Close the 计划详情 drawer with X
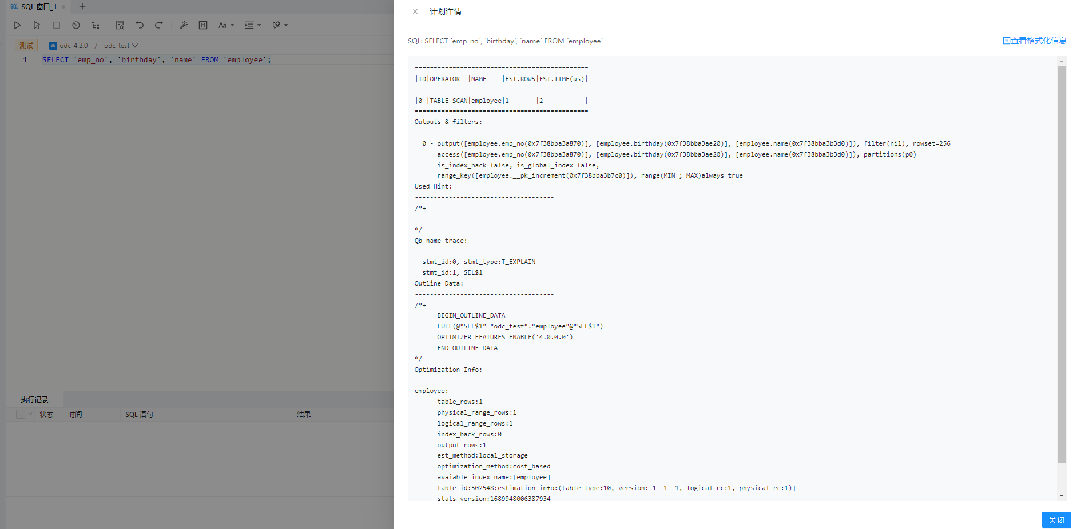1073x529 pixels. [415, 11]
